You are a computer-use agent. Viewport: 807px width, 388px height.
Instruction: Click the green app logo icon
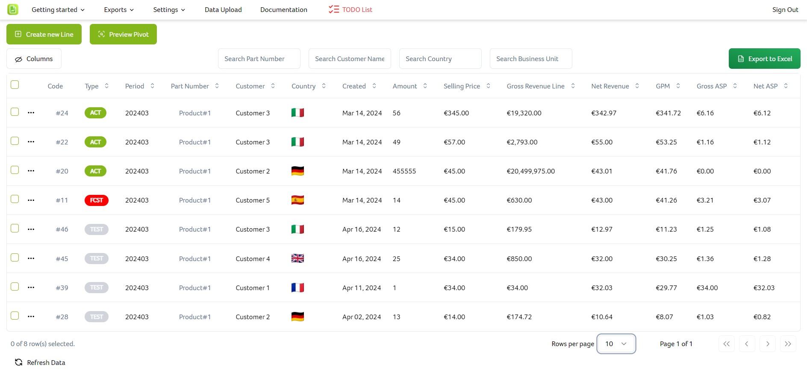click(13, 9)
